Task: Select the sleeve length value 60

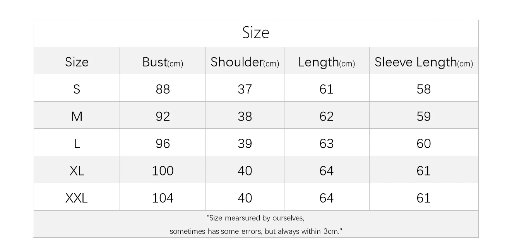Action: pyautogui.click(x=424, y=144)
